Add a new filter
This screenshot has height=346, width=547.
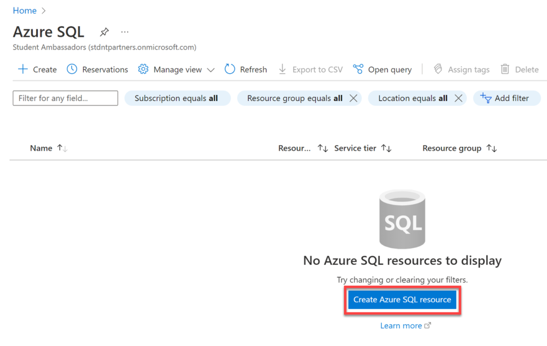[506, 98]
